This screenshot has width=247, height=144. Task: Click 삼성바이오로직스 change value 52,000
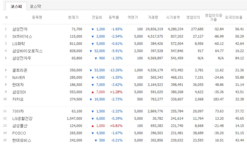pos(99,51)
